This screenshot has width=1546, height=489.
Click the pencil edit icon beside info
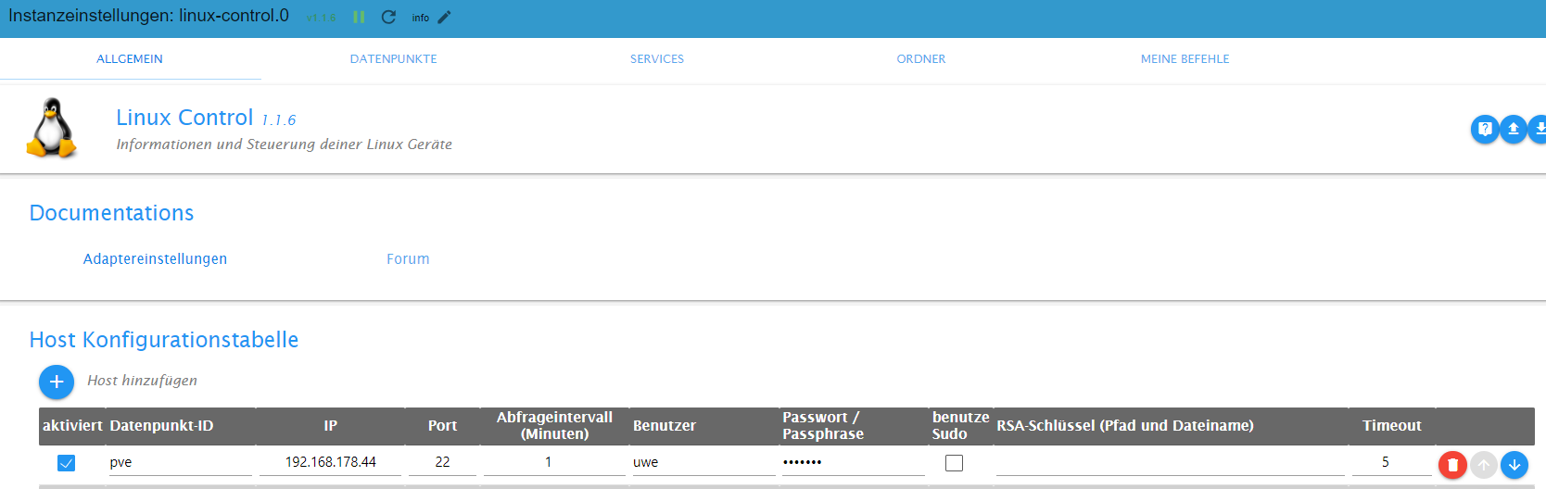click(444, 18)
